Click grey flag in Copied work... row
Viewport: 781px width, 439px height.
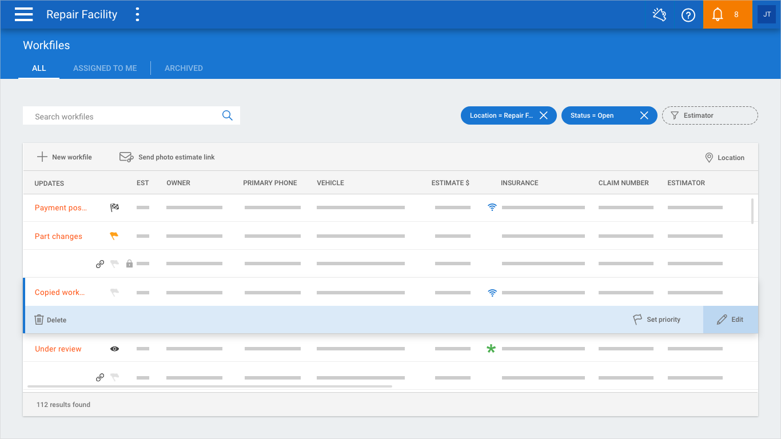[x=114, y=292]
